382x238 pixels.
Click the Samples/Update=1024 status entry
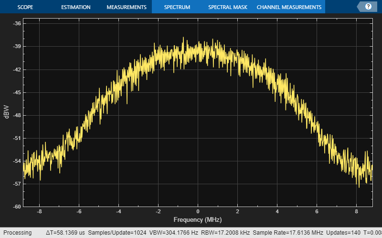pos(117,233)
